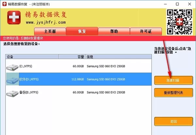Click the 60.00GB capacity of C: drive
This screenshot has width=196, height=135.
pos(78,66)
